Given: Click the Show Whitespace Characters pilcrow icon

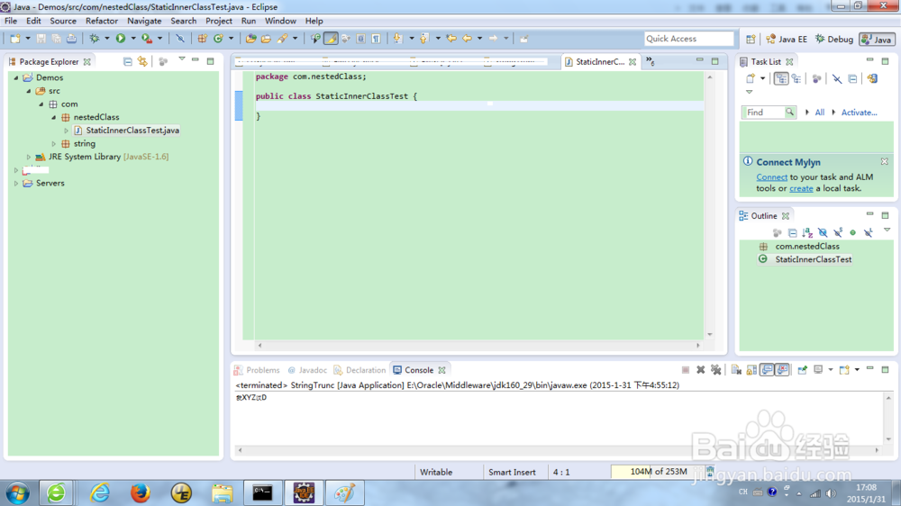Looking at the screenshot, I should pyautogui.click(x=376, y=39).
